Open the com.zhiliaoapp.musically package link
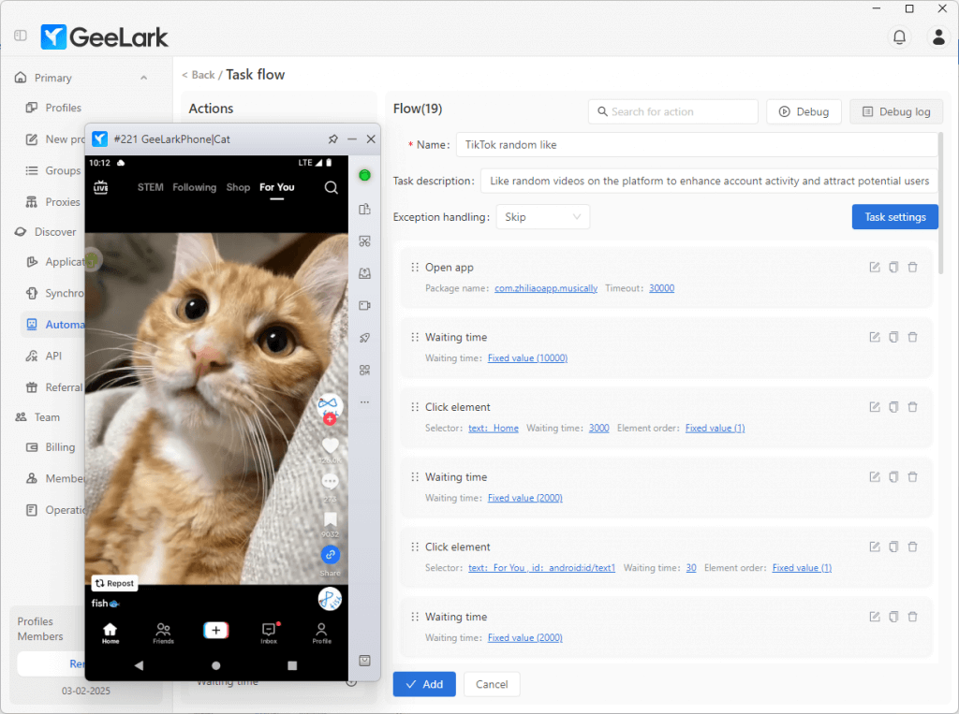This screenshot has height=714, width=959. coord(546,288)
